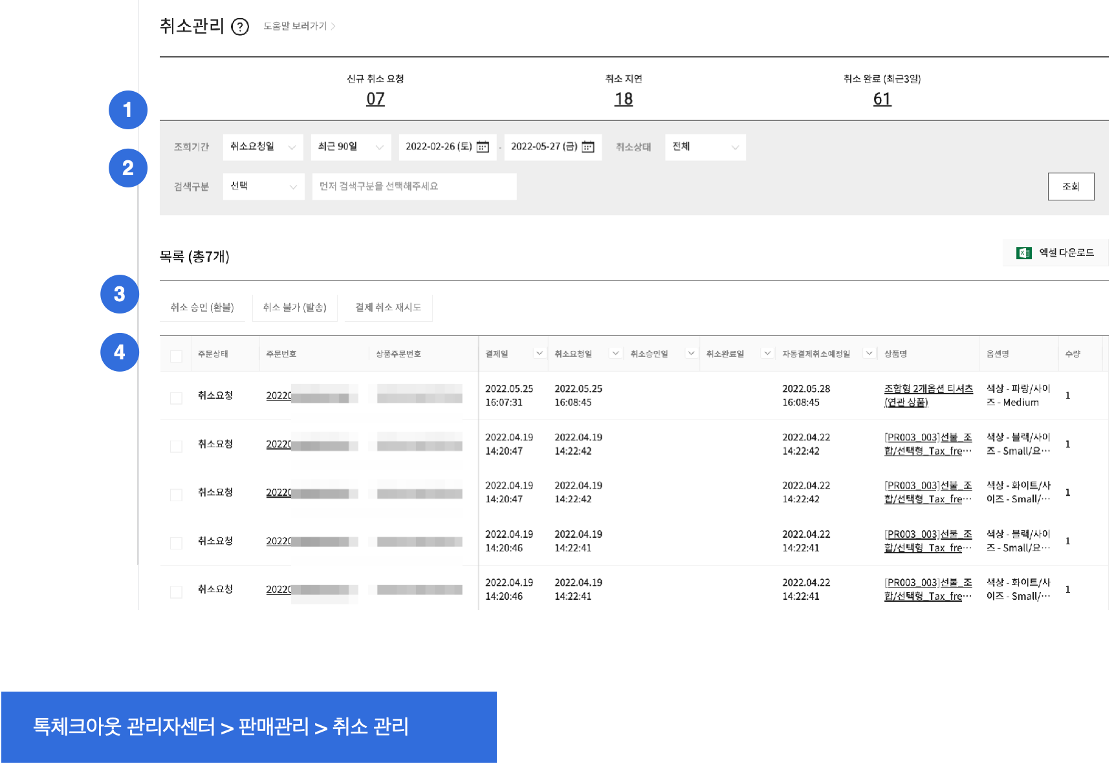Open the 도움말 보러가기 link
Image resolution: width=1114 pixels, height=764 pixels.
tap(299, 27)
